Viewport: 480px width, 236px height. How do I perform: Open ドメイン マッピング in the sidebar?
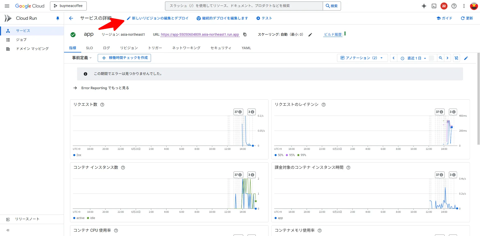click(x=32, y=48)
